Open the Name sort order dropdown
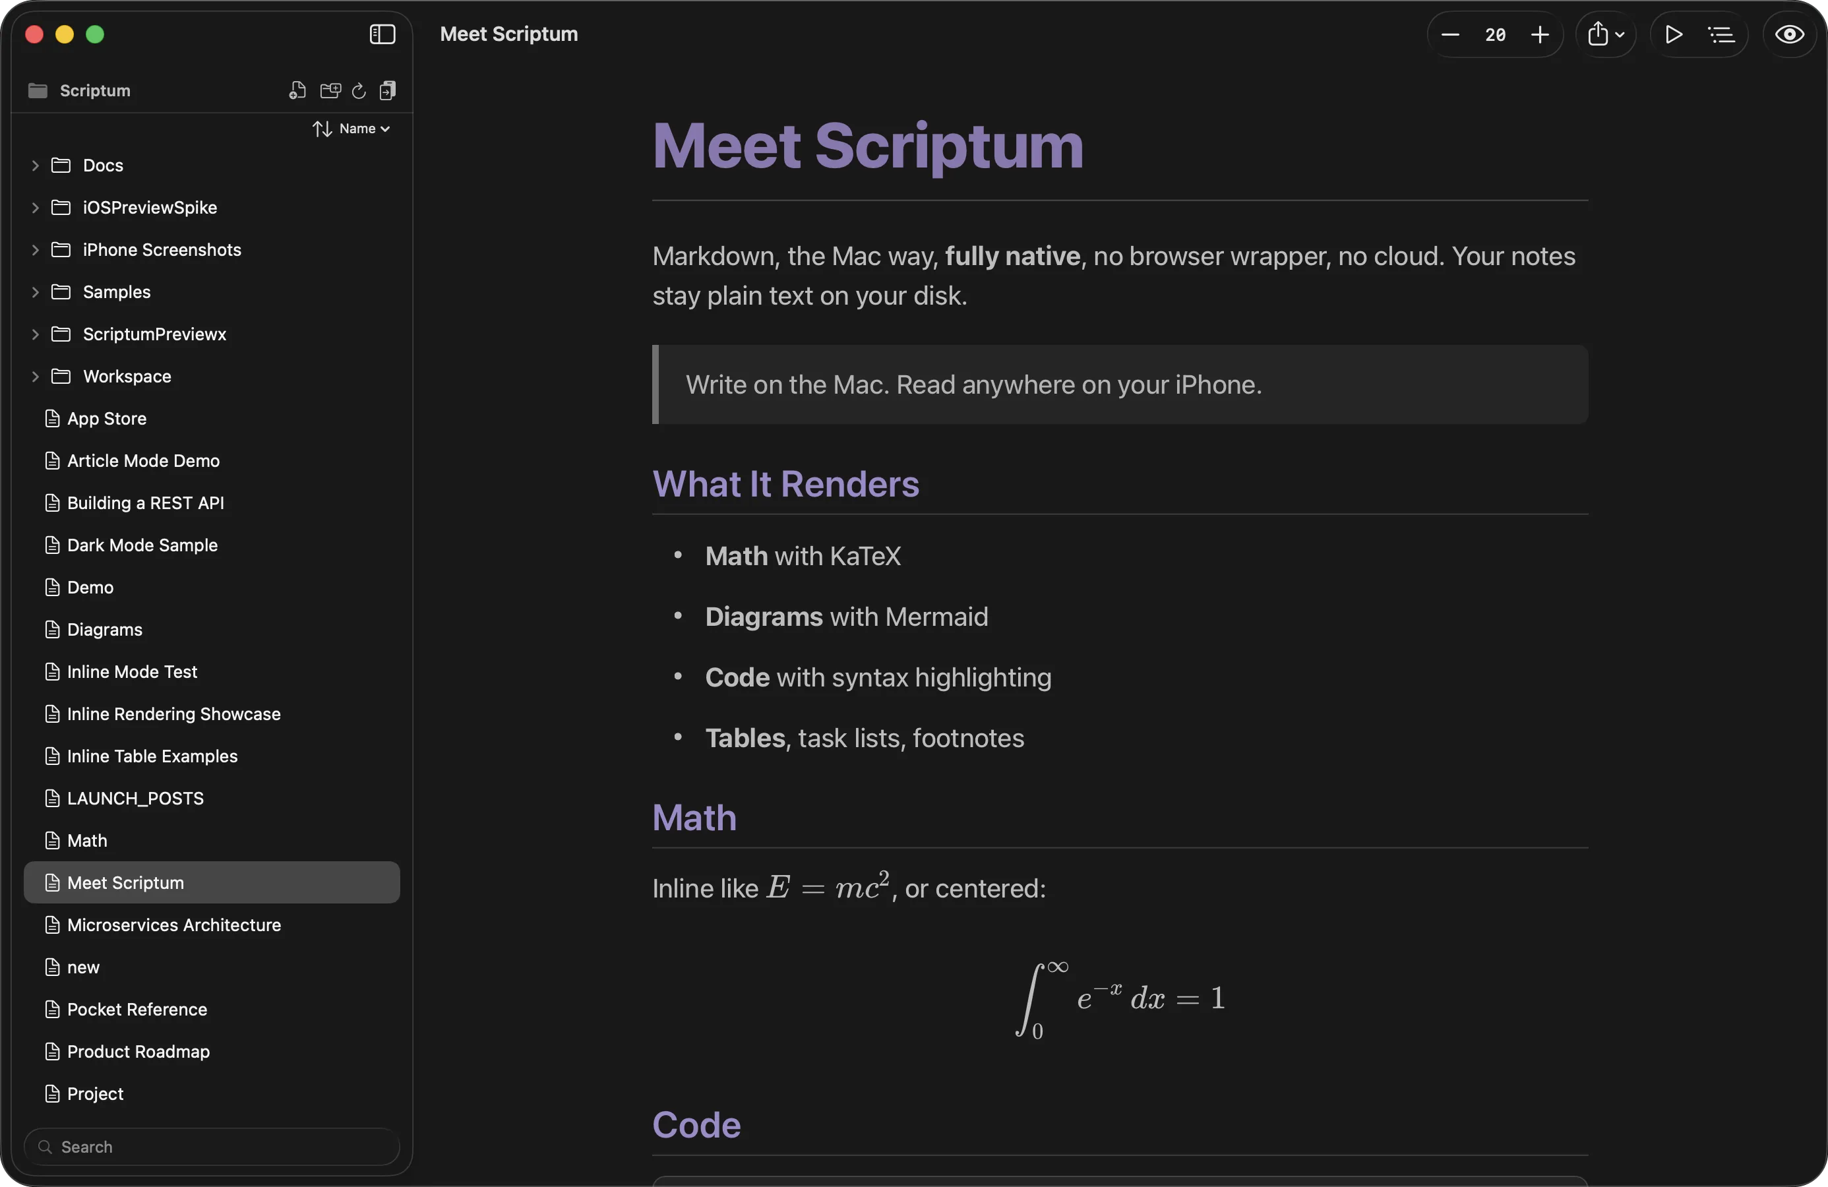The image size is (1828, 1187). pos(351,129)
